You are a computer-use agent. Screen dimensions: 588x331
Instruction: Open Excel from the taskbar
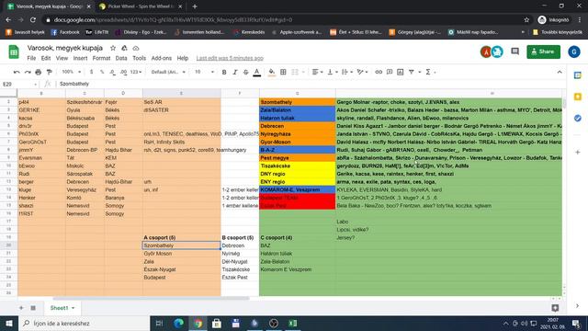293,323
